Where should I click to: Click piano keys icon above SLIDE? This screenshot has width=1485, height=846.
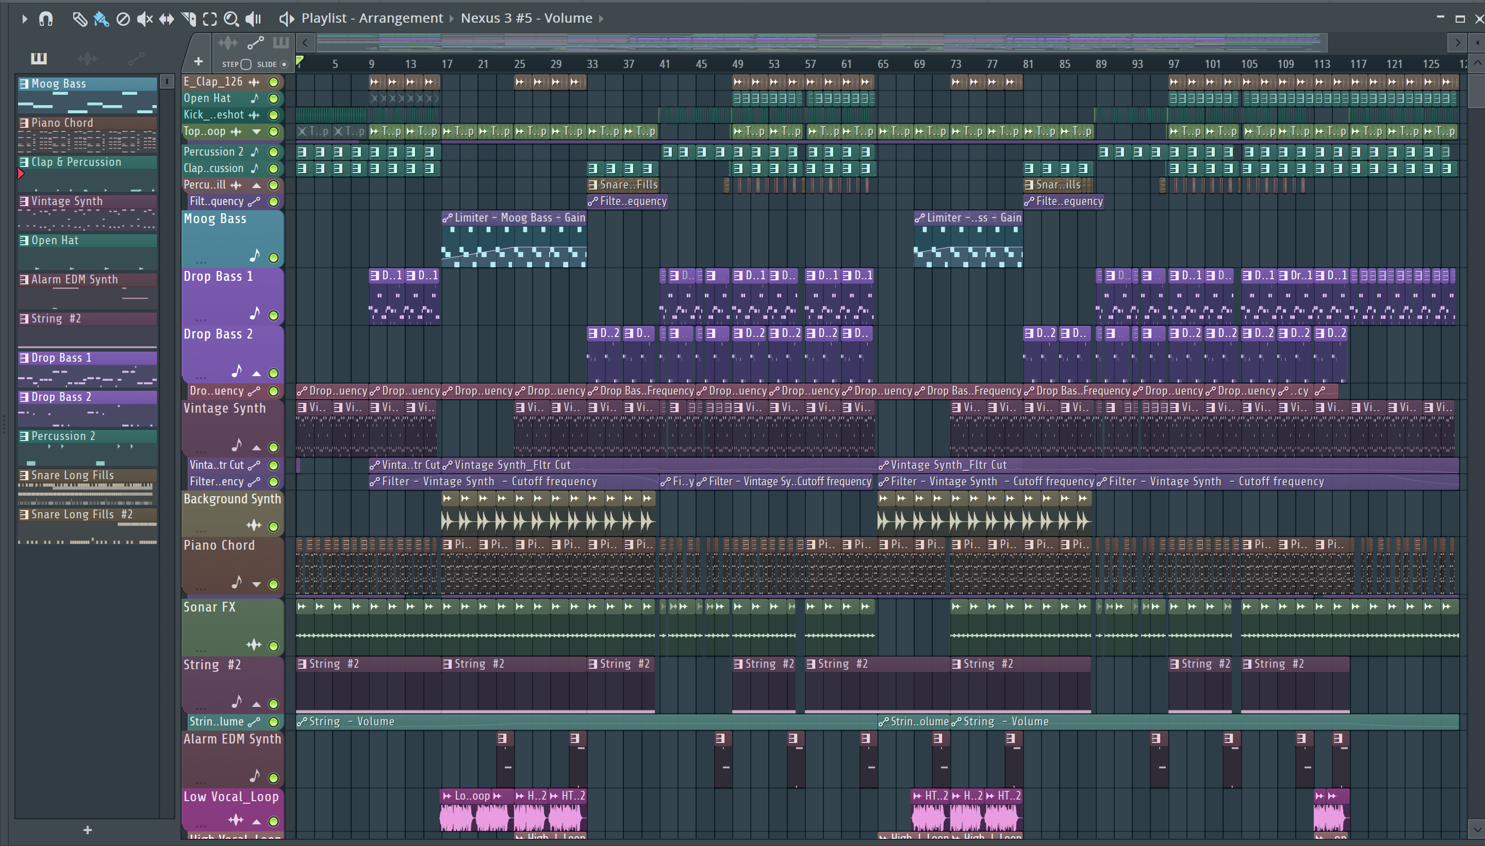(281, 42)
